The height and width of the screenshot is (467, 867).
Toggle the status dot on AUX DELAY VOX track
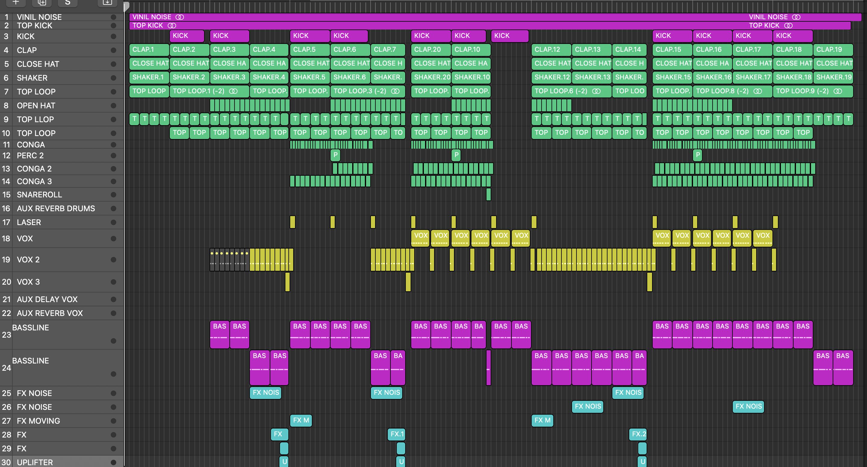coord(113,299)
